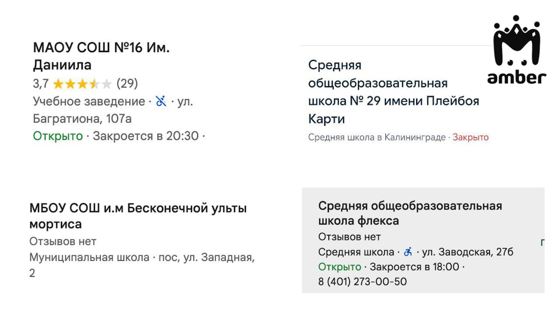
Task: Click the 3,7 rating number
Action: (x=41, y=83)
